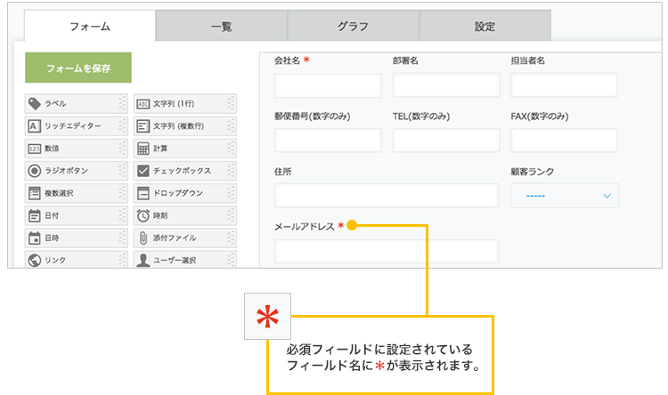668x395 pixels.
Task: Pick the 日付 calendar field icon
Action: click(34, 215)
